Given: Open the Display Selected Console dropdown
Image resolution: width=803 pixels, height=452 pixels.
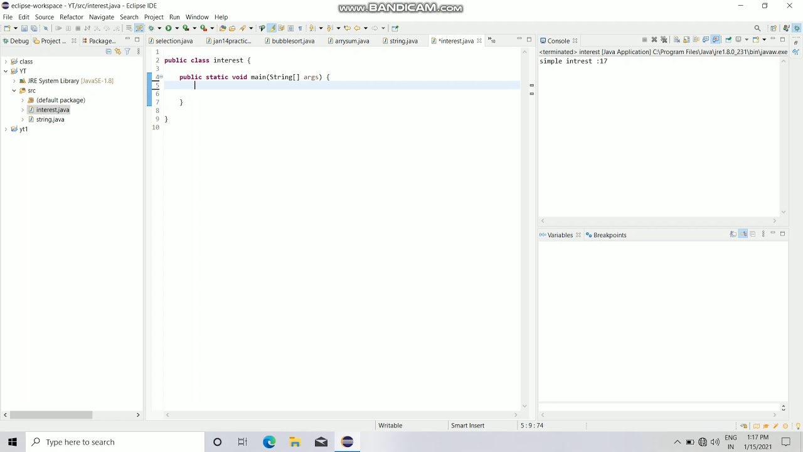Looking at the screenshot, I should click(x=747, y=40).
